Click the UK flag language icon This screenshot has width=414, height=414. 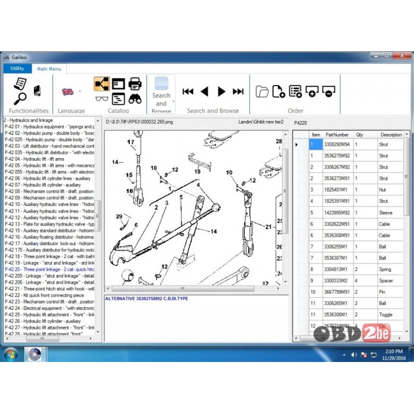[68, 92]
